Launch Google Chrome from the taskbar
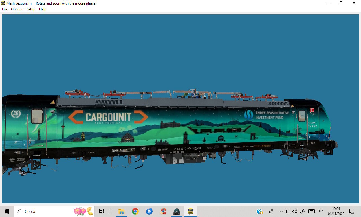Screen dimensions: 361x217 [135, 211]
